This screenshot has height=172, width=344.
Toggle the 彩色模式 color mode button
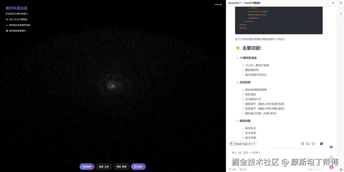(139, 167)
